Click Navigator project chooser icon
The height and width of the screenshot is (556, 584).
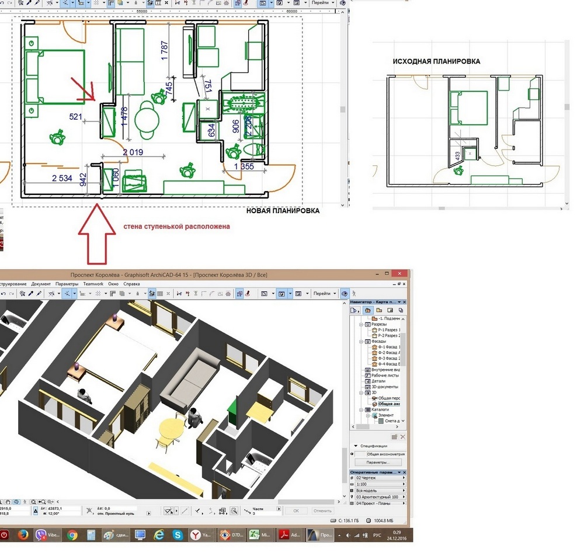coord(355,310)
